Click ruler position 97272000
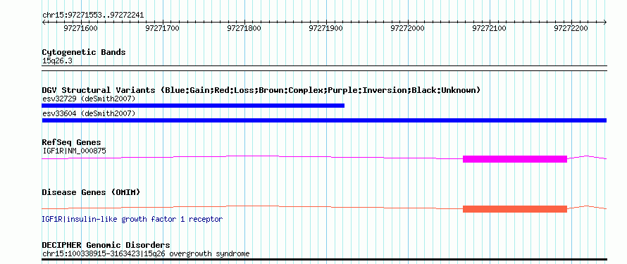Viewport: 627px width, 264px height. [407, 28]
